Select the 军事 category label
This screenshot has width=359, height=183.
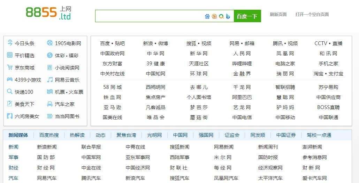click(13, 157)
